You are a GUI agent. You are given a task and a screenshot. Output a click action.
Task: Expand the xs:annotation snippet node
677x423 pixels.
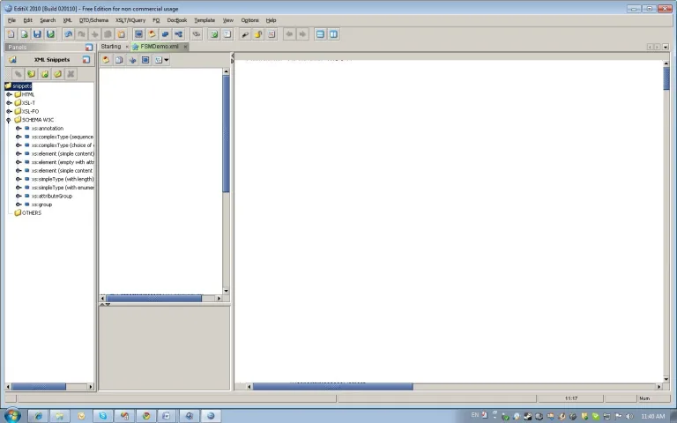[19, 128]
